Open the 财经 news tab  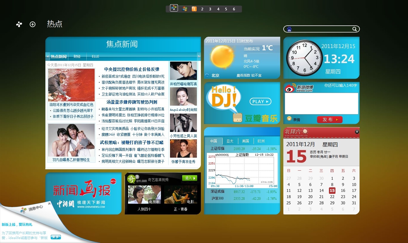77,57
